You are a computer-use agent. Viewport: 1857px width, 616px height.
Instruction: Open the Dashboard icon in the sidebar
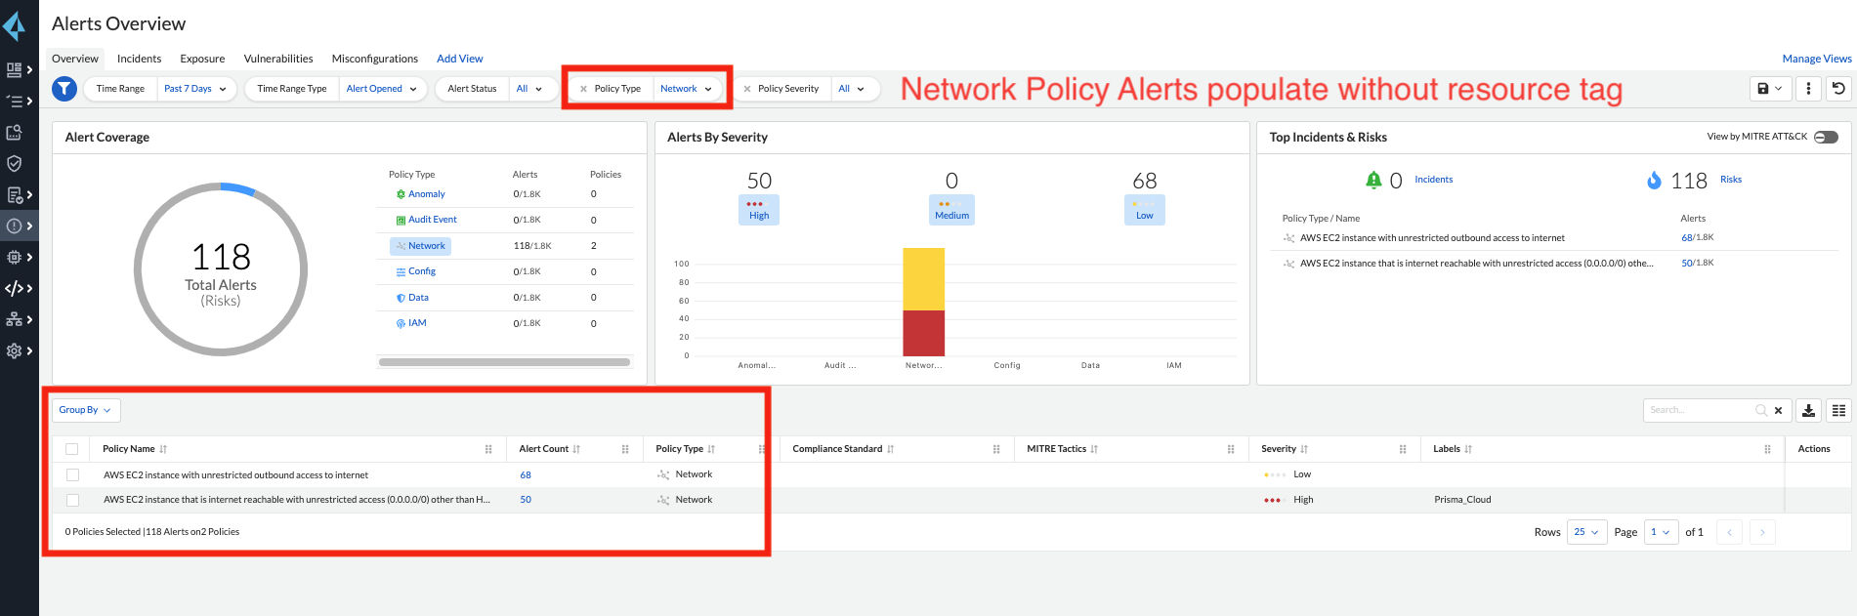point(14,69)
